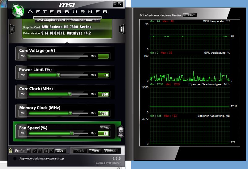Click the User Define fan gear icon

pos(121,132)
